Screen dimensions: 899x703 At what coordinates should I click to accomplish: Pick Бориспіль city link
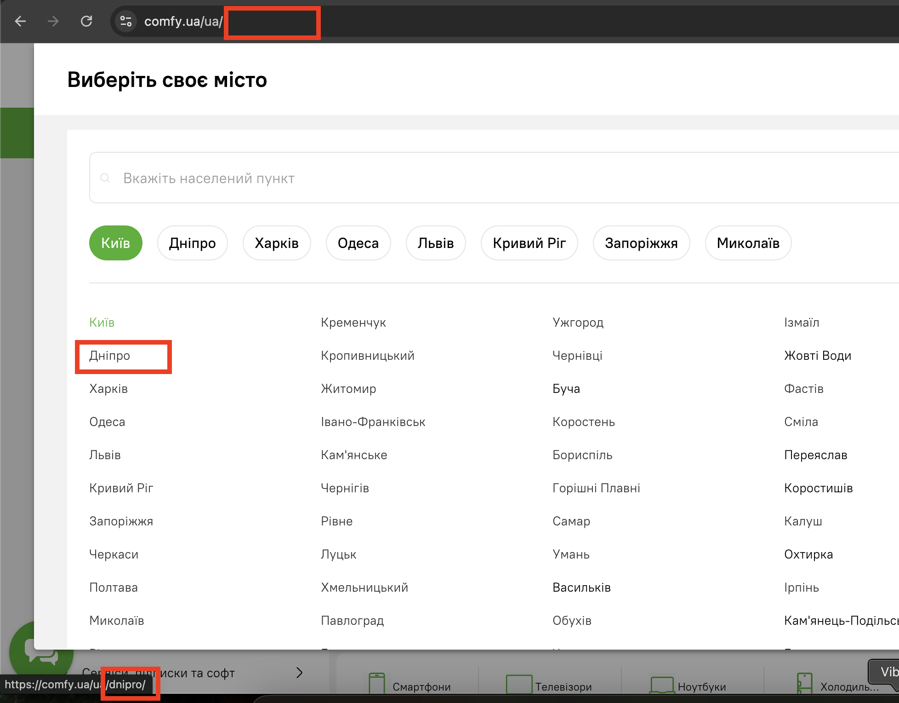click(583, 455)
